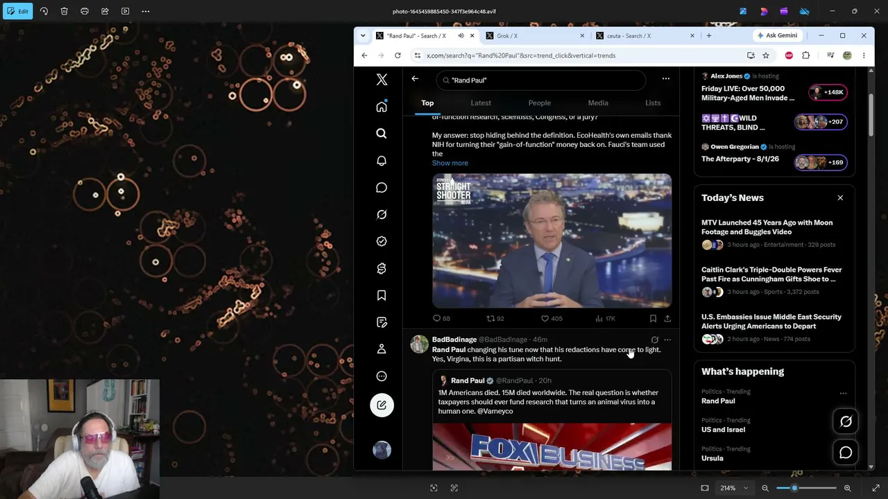The height and width of the screenshot is (499, 888).
Task: Open Notifications bell in X sidebar
Action: click(382, 161)
